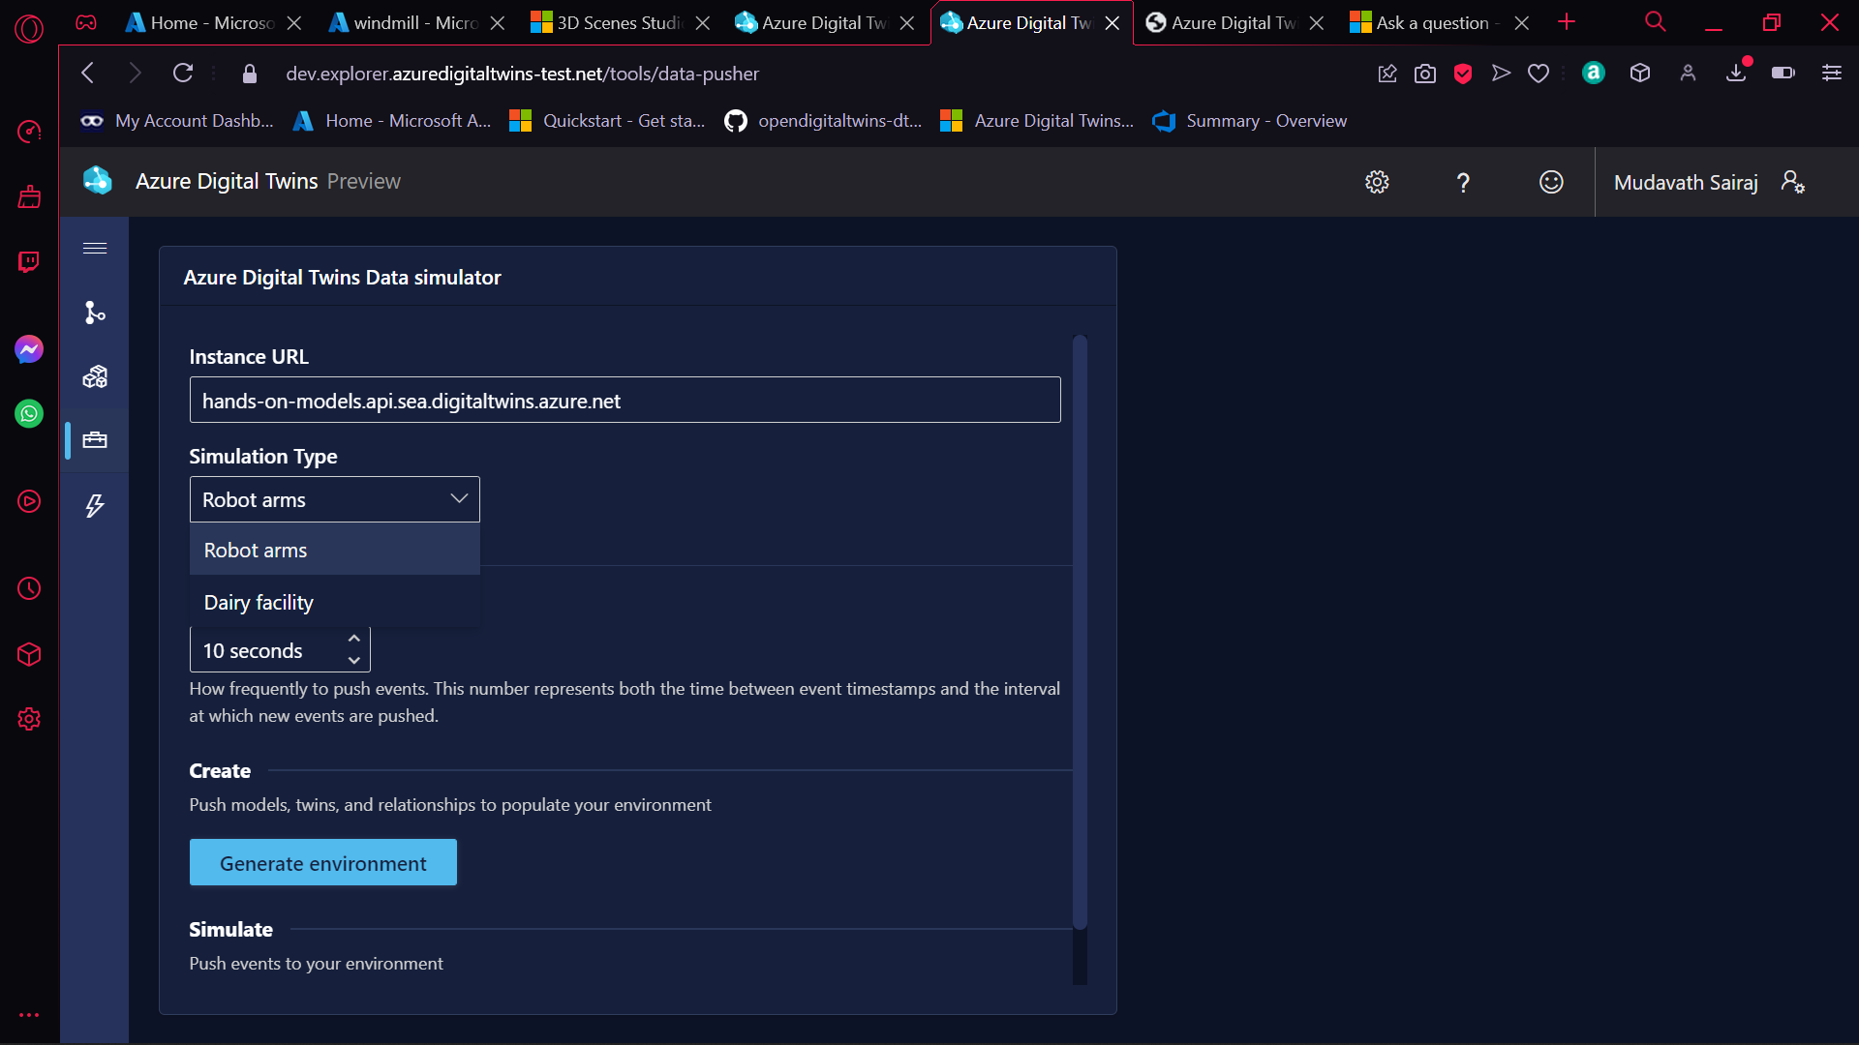The height and width of the screenshot is (1045, 1859).
Task: Open Azure Digital Twins settings gear
Action: coord(1377,182)
